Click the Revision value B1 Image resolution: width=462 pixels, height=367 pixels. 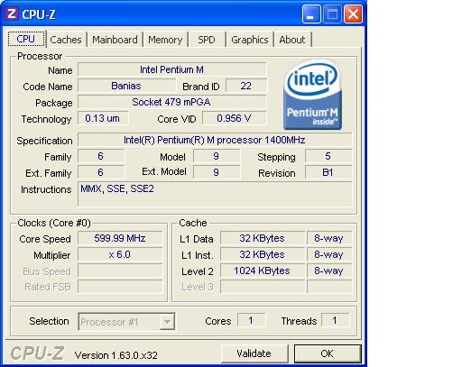click(328, 172)
